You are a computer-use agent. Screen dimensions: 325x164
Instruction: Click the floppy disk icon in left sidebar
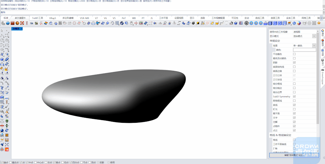(7, 140)
